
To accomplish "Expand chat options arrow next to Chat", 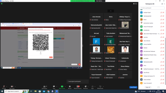I will [x=57, y=87].
